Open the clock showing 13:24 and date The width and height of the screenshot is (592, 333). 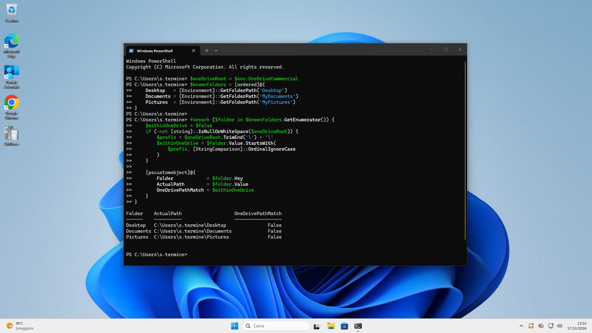(x=576, y=326)
